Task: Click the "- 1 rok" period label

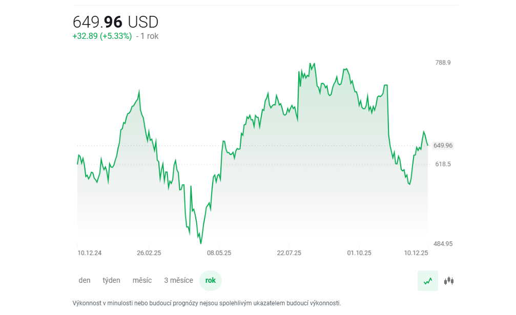Action: pos(147,36)
